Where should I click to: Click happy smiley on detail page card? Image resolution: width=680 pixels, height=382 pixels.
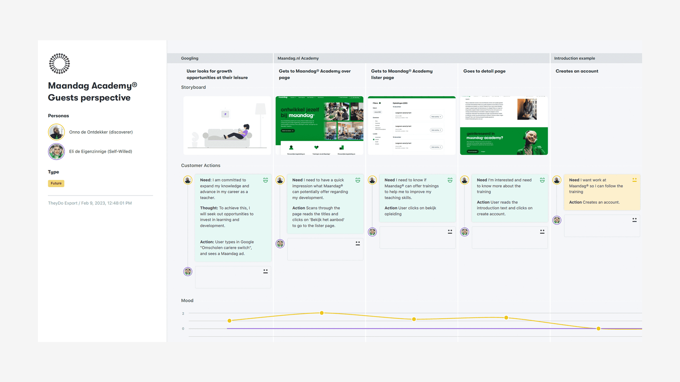tap(542, 180)
